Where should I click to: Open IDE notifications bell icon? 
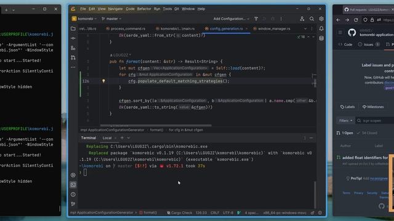tap(321, 29)
